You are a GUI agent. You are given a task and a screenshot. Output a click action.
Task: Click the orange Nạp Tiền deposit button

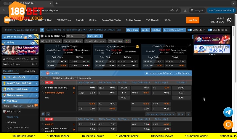(x=193, y=20)
